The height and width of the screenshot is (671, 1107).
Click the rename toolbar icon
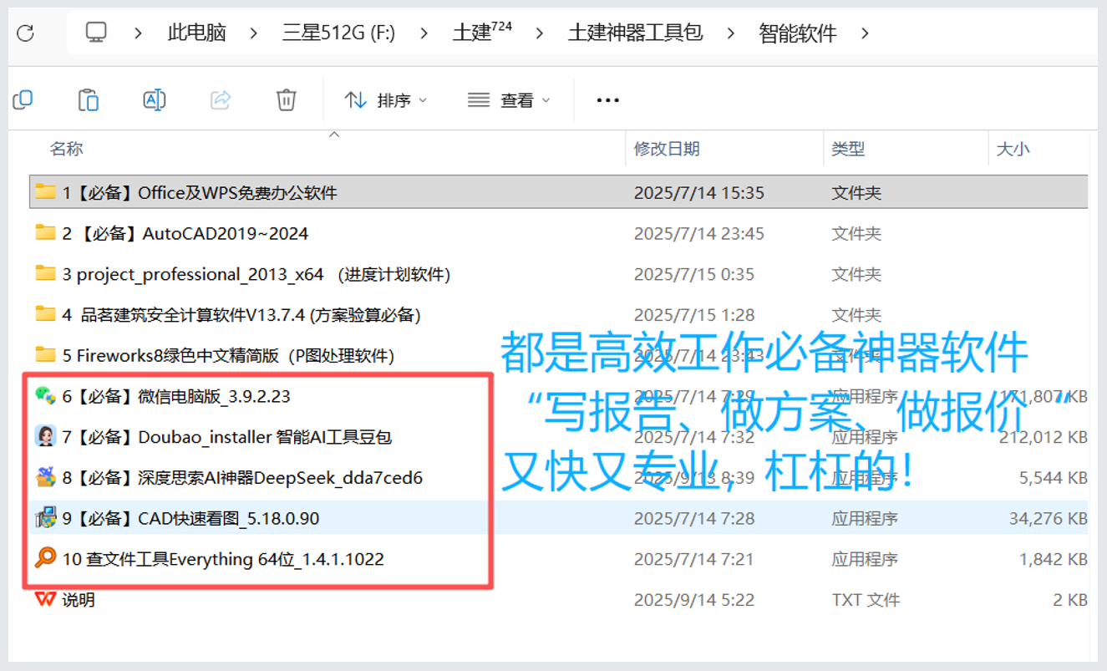click(x=155, y=100)
